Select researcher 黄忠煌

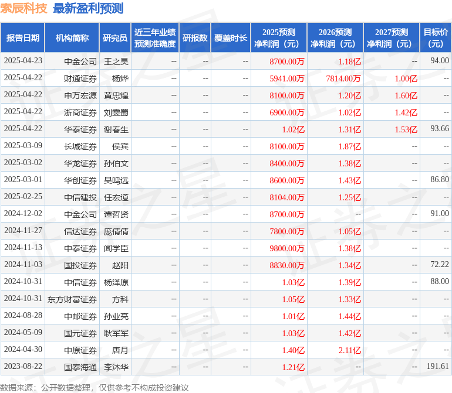(x=116, y=95)
